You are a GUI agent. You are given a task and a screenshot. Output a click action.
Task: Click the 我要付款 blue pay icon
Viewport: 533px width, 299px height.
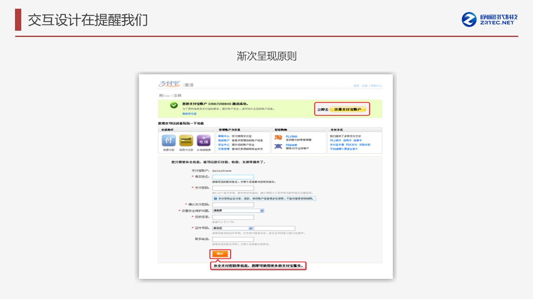click(x=169, y=140)
